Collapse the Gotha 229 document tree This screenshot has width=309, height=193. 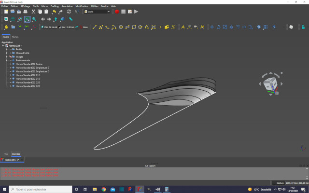click(x=3, y=46)
